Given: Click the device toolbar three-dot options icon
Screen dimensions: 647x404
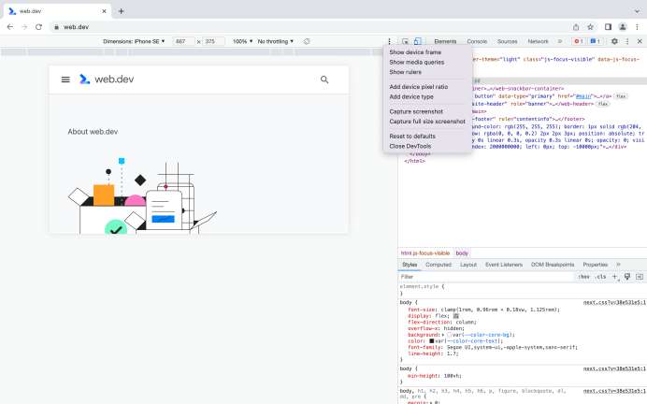Looking at the screenshot, I should (x=389, y=41).
